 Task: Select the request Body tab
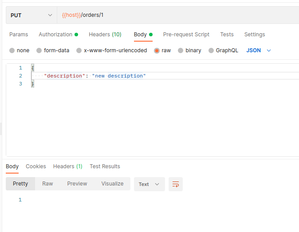143,35
